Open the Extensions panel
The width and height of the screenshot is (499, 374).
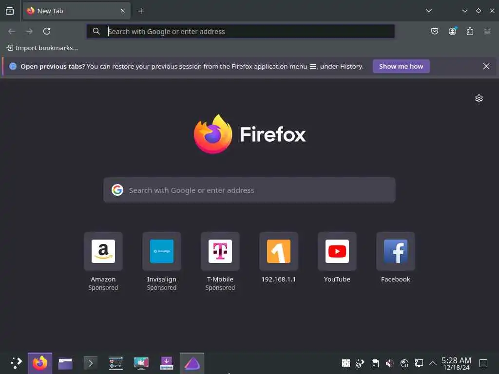(470, 31)
